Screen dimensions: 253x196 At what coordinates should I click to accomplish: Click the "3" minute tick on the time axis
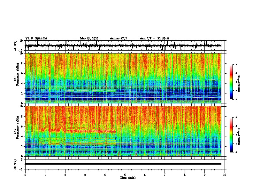[x=85, y=175]
